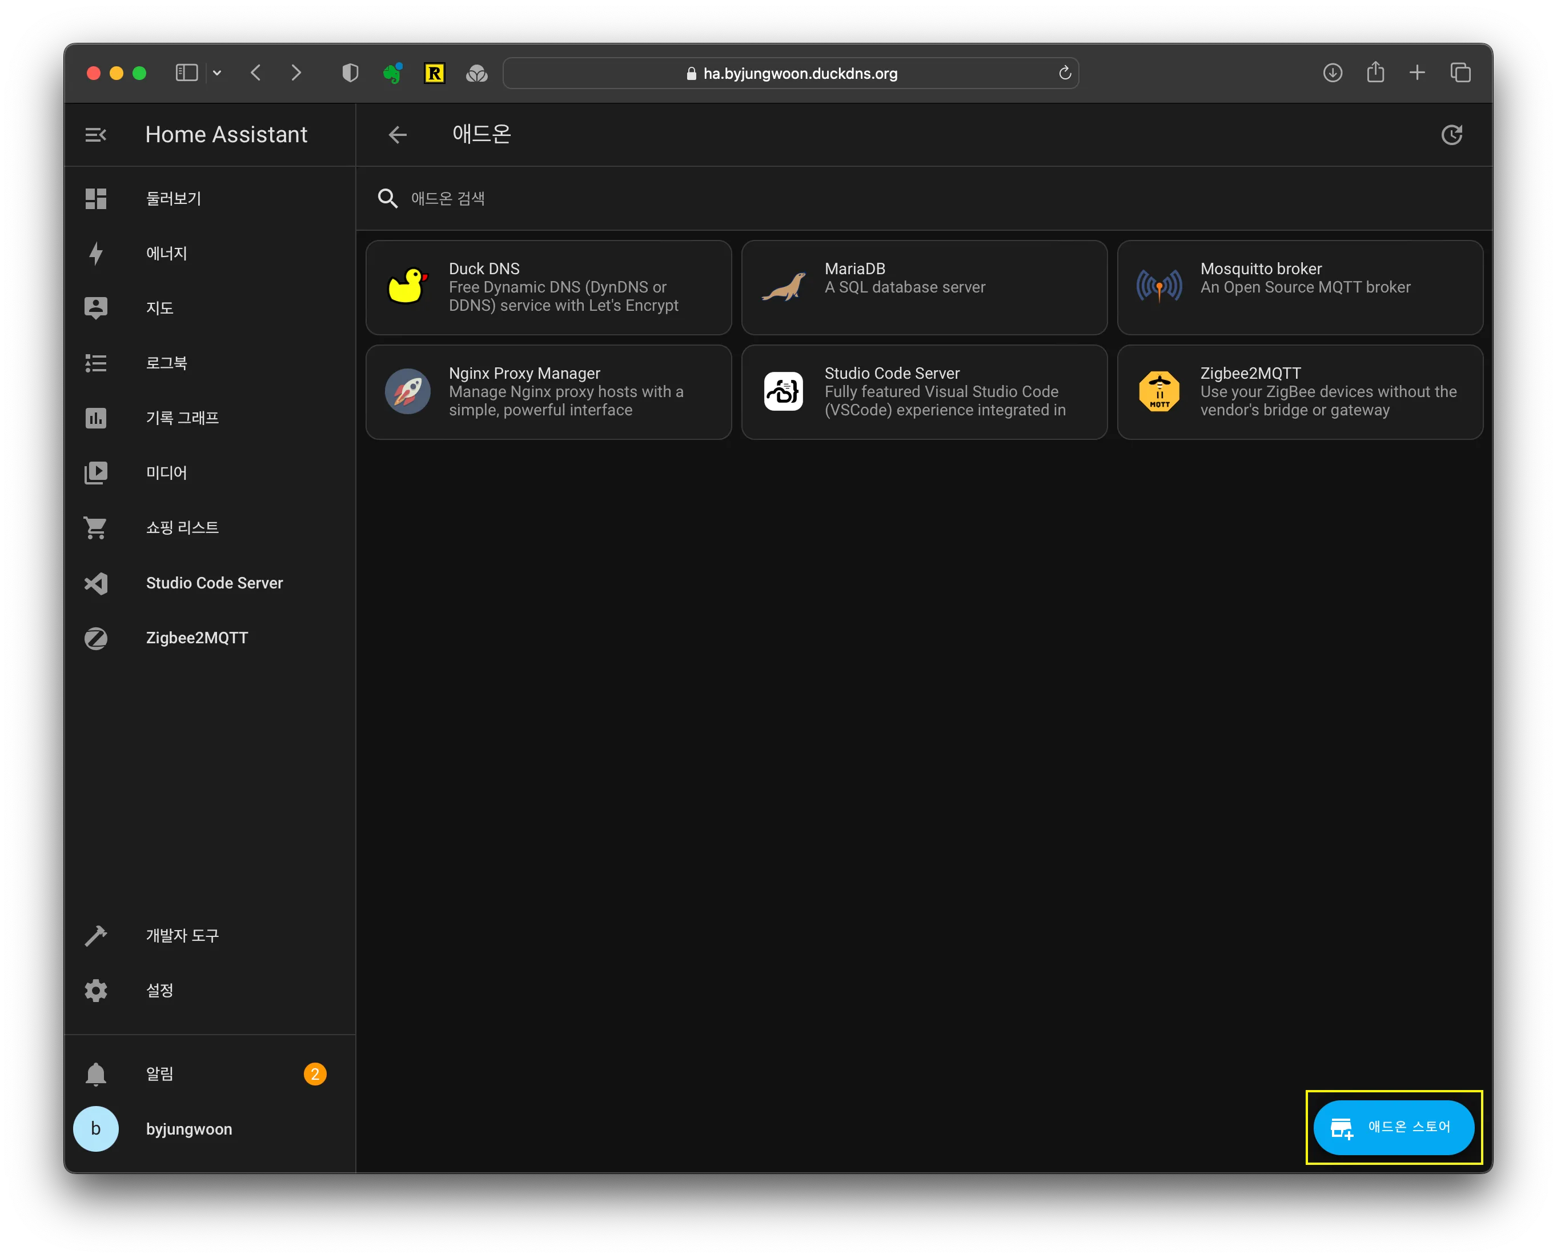The height and width of the screenshot is (1258, 1557).
Task: Select 로그북 in the sidebar
Action: coord(210,363)
